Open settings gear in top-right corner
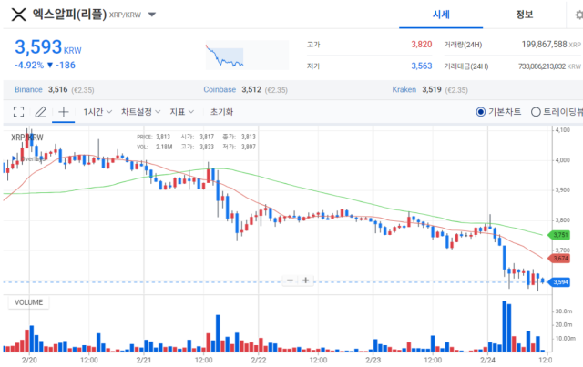Image resolution: width=583 pixels, height=367 pixels. click(x=574, y=15)
